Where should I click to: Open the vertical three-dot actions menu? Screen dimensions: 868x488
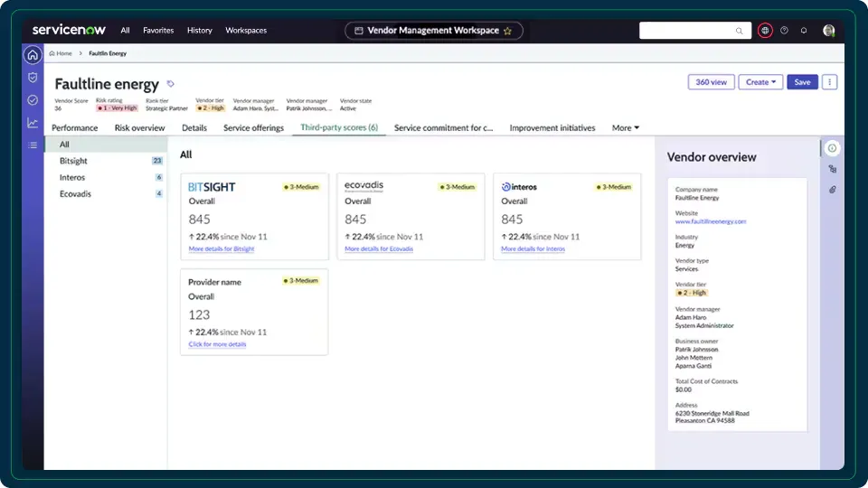coord(829,82)
